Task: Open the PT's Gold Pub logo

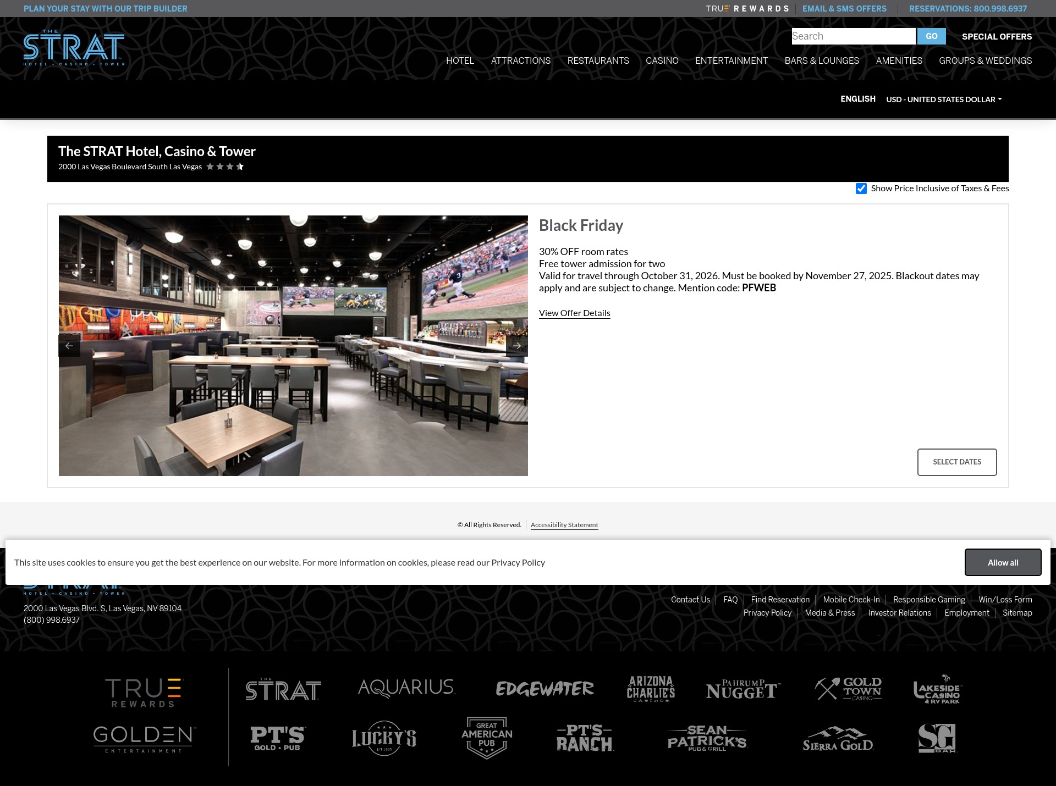Action: tap(278, 738)
